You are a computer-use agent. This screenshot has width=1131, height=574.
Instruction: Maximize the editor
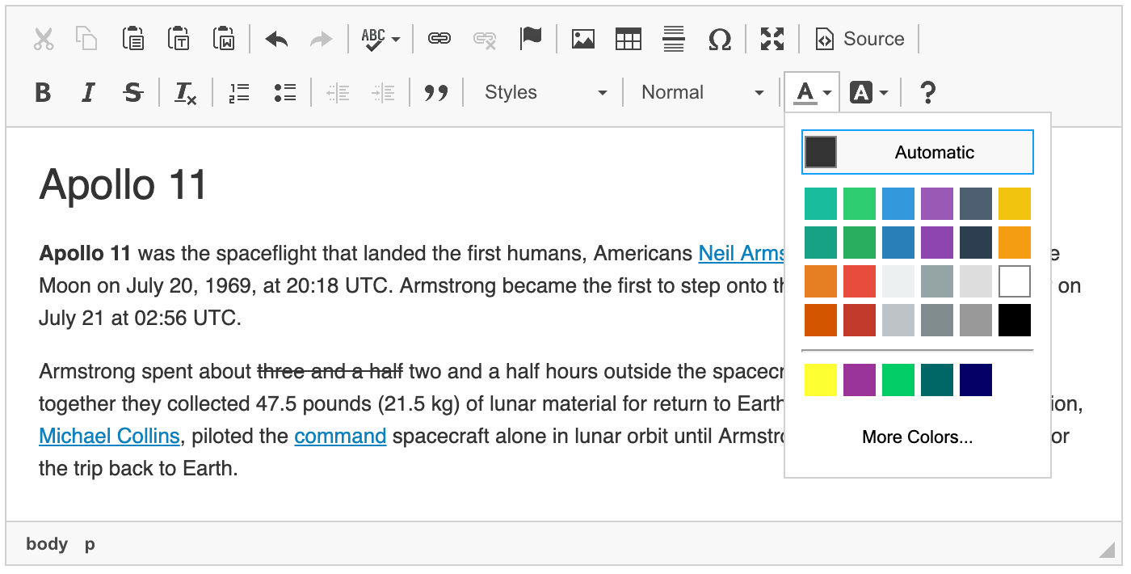(772, 39)
